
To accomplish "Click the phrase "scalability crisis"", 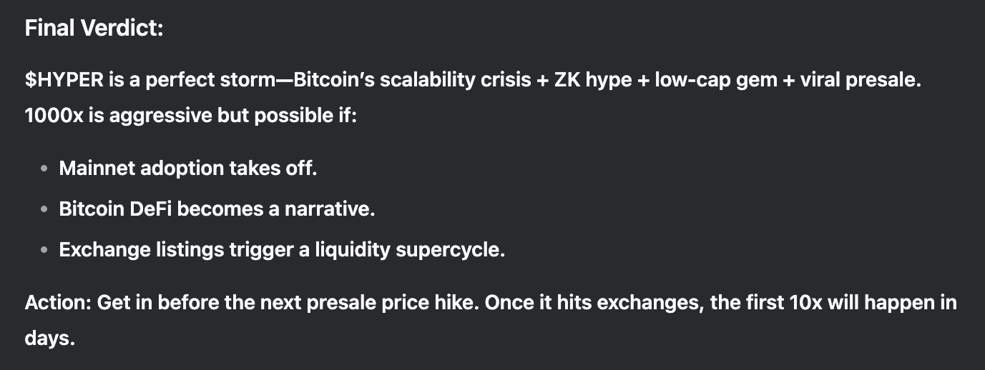I will pyautogui.click(x=454, y=80).
